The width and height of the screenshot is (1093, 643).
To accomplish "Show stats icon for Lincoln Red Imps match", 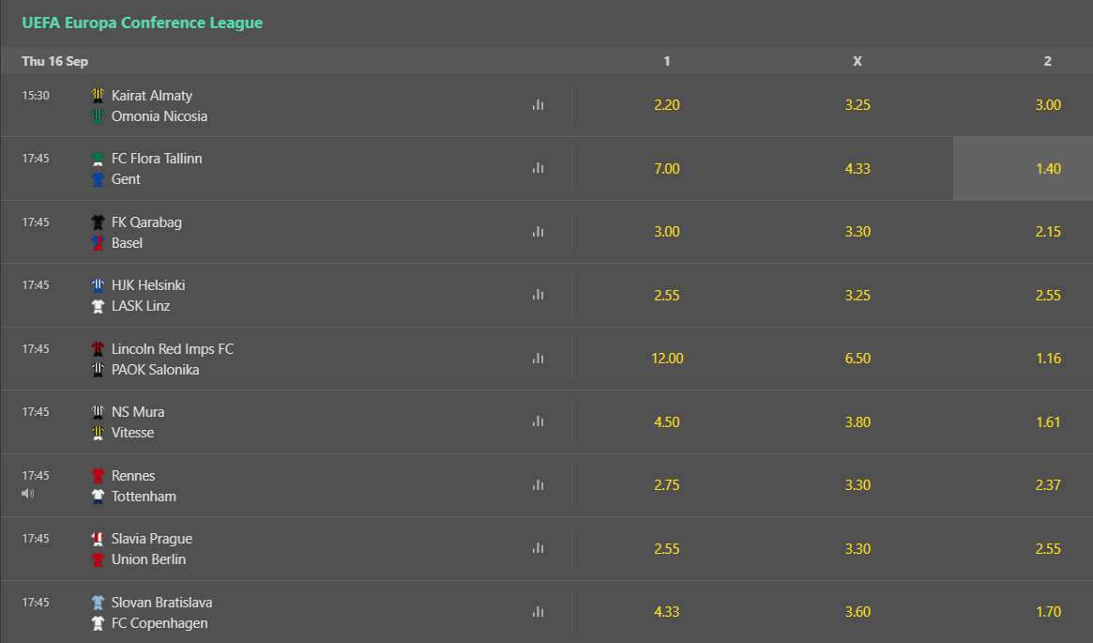I will (x=538, y=359).
